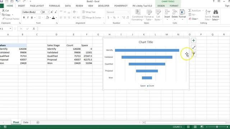
Task: Open the Name Box dropdown
Action: click(10, 29)
